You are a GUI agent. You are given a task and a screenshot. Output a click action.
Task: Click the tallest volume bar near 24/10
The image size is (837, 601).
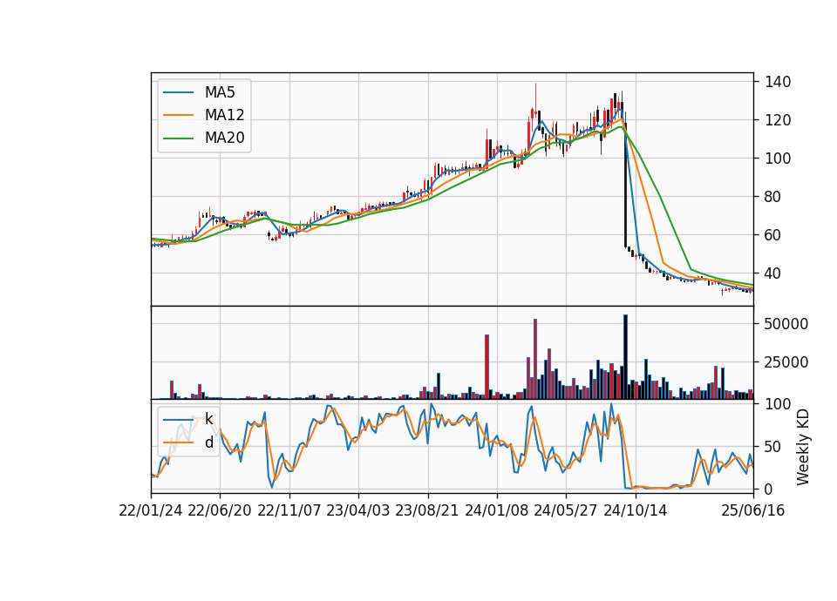[x=626, y=357]
